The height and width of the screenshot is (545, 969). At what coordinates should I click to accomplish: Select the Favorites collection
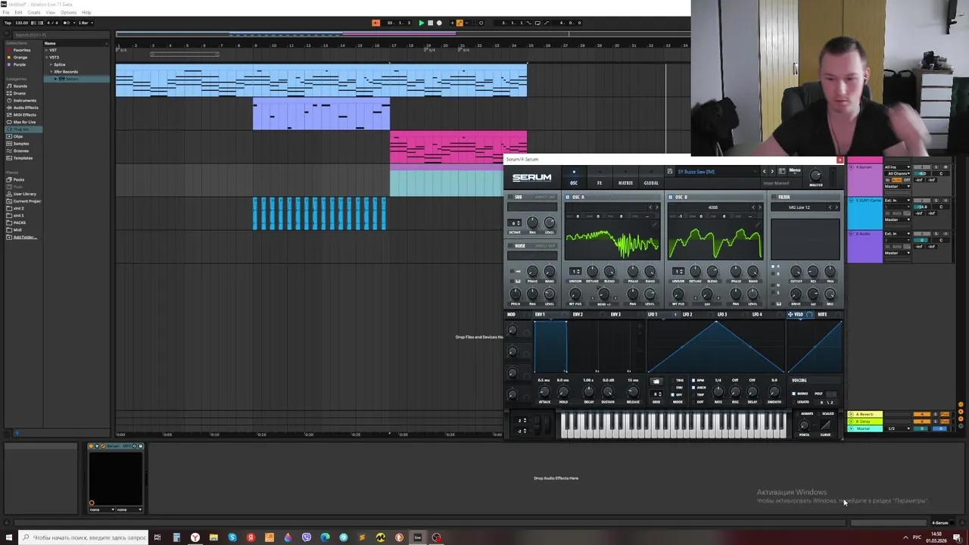point(22,50)
